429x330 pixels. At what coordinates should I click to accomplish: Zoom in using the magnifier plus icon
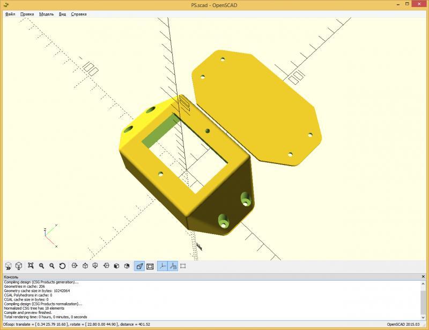point(41,266)
